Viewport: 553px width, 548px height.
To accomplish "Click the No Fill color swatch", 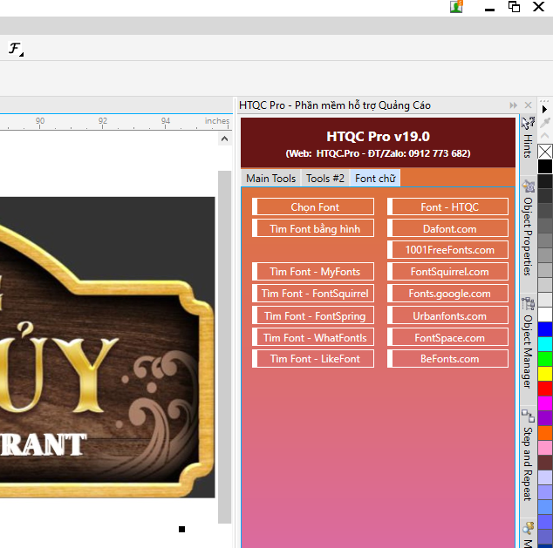I will 545,152.
